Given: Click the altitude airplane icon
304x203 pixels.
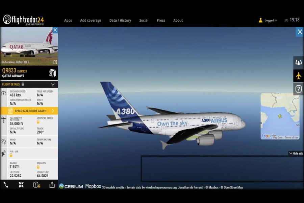Looking at the screenshot, I should (x=3, y=120).
